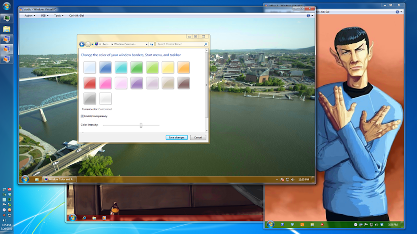Screen dimensions: 417x234
Task: Open the host taskbar folder (Explorer) icon
Action: pos(6,29)
